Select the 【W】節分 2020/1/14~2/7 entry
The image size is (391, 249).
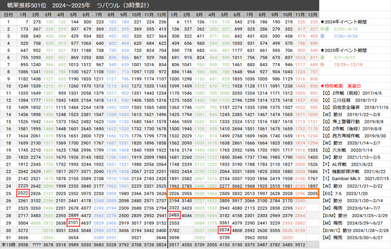[x=350, y=143]
